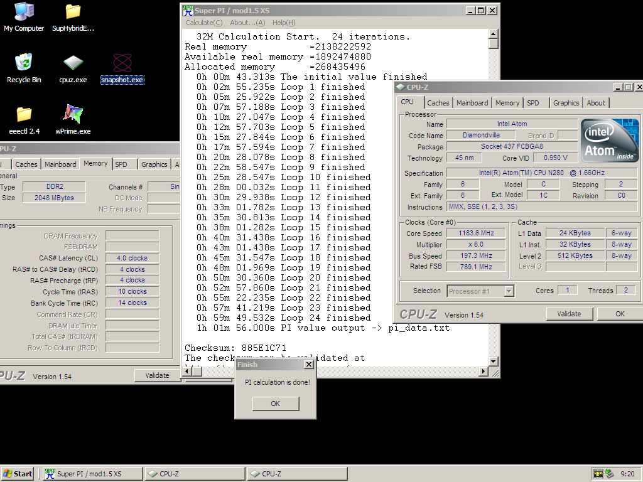Click Validate in left CPU-Z window

pos(157,375)
